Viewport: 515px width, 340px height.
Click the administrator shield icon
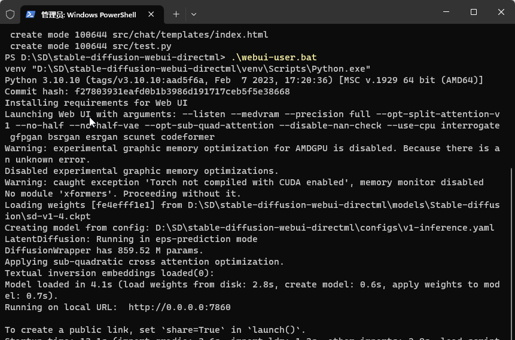coord(10,14)
